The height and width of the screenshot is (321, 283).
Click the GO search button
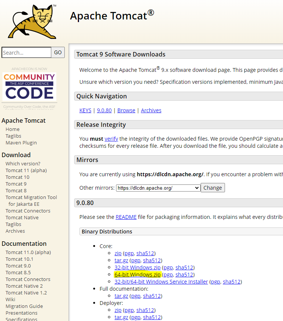coord(58,53)
